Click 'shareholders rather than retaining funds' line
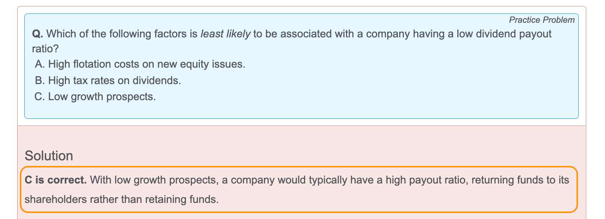 point(121,199)
